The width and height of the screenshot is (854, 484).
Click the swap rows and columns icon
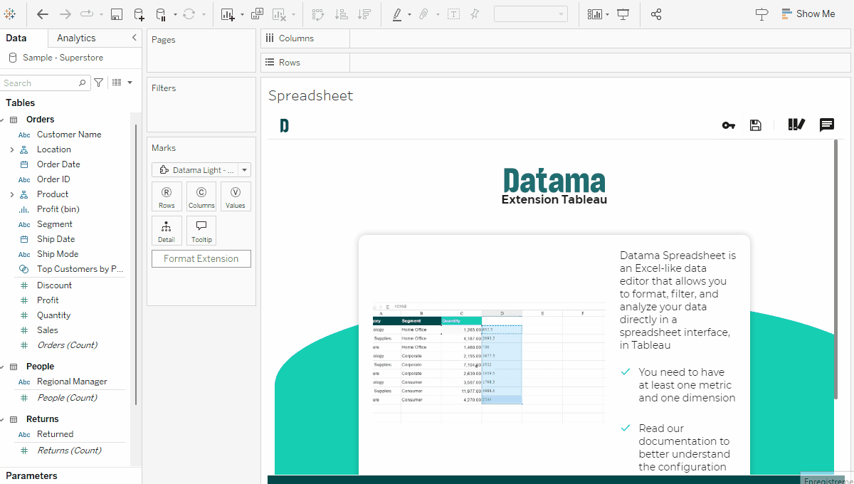[318, 14]
